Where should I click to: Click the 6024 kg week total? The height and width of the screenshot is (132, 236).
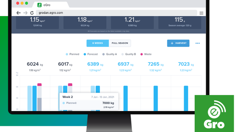(35, 64)
